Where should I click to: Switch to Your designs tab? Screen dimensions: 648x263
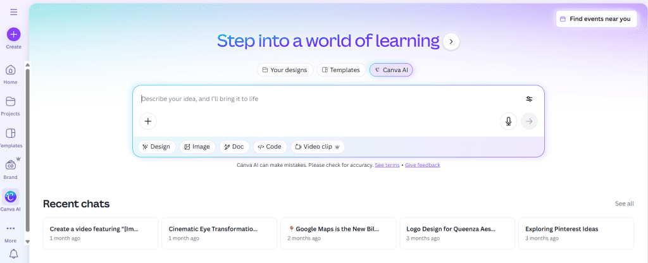click(285, 70)
